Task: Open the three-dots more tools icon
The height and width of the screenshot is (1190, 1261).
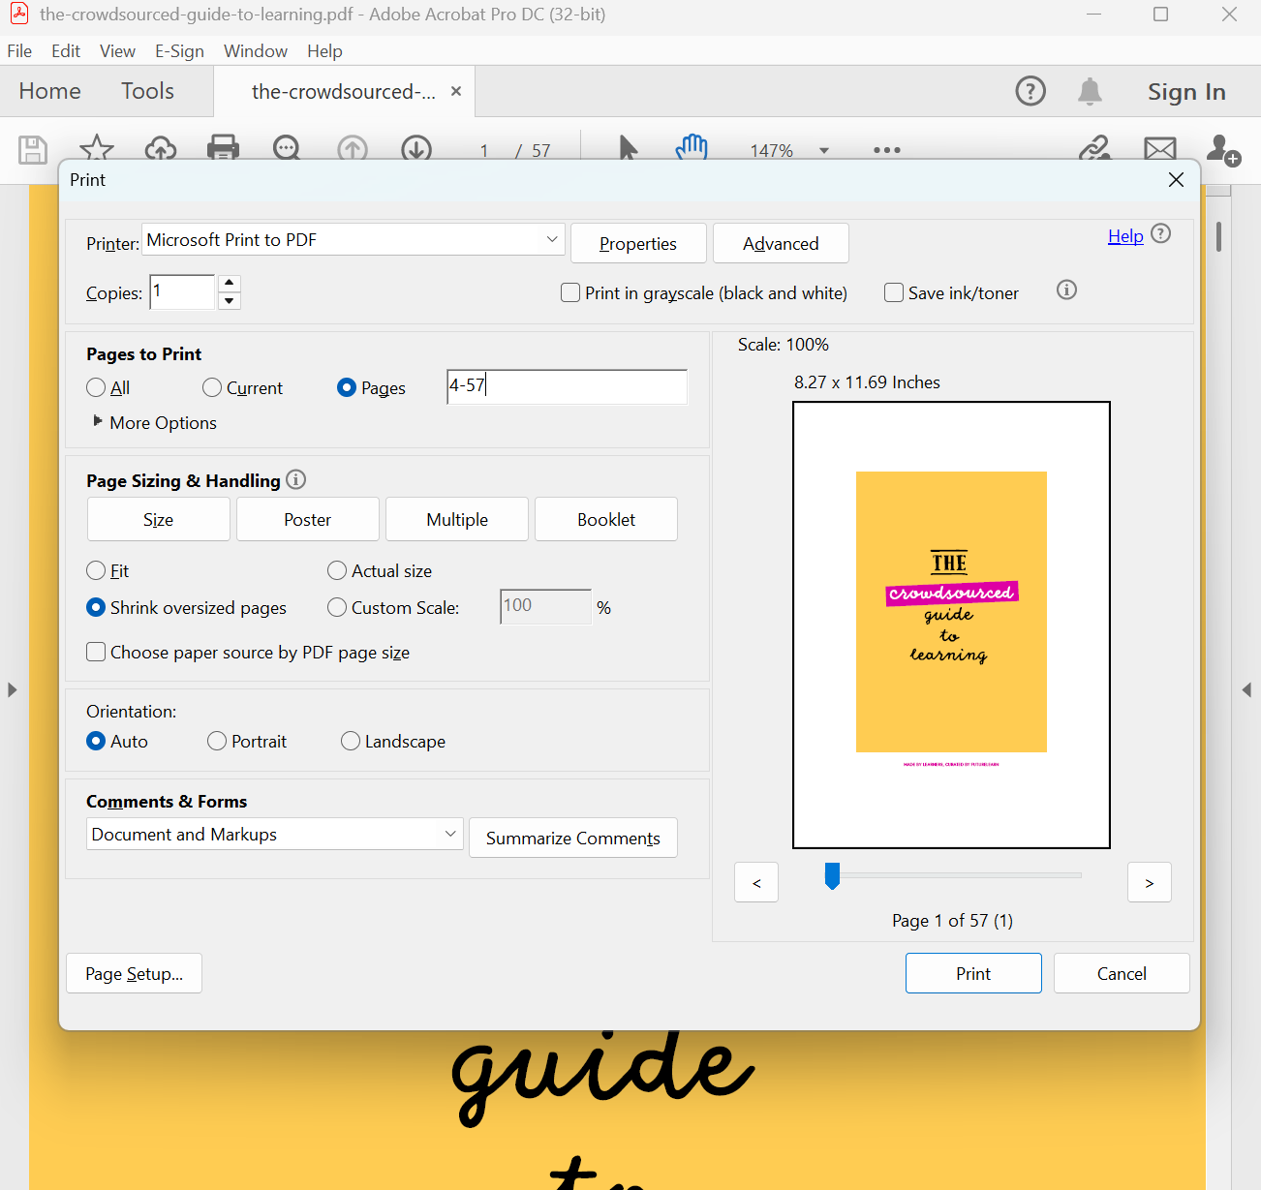Action: point(886,150)
